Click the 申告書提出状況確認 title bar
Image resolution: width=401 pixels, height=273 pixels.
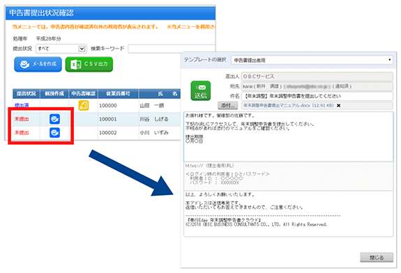click(x=110, y=13)
